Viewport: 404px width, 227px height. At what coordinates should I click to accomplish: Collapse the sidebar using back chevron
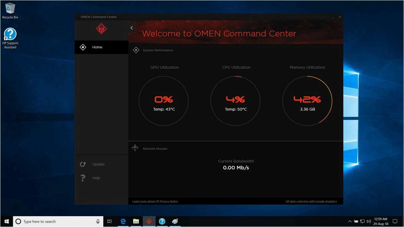(131, 28)
